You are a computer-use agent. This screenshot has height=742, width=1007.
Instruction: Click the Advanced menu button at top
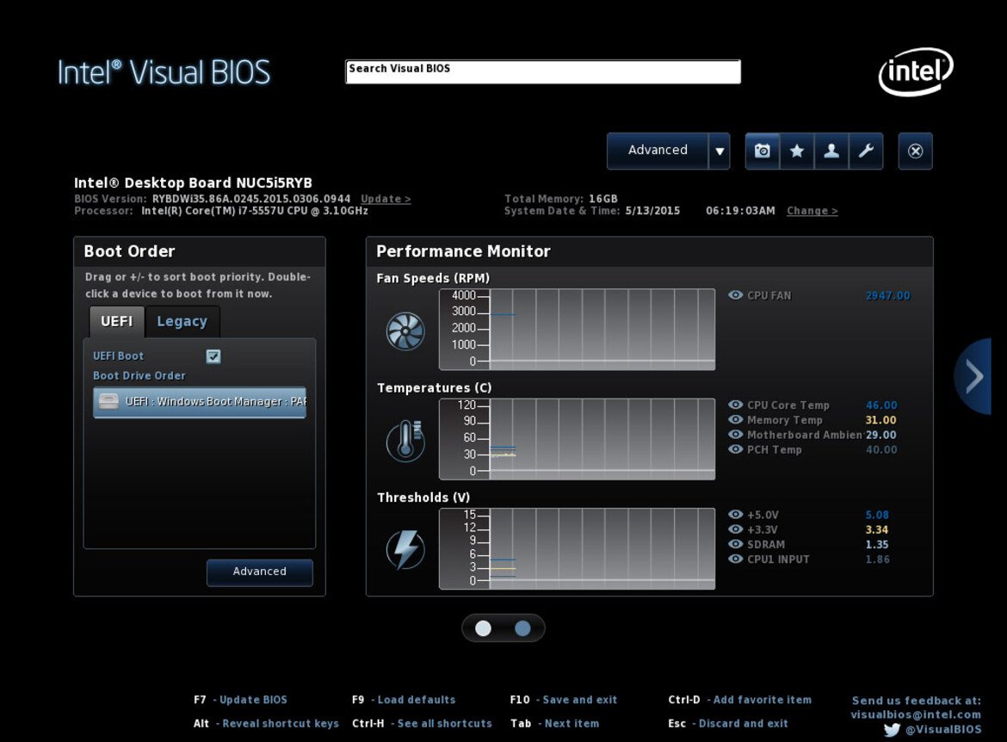click(x=658, y=151)
